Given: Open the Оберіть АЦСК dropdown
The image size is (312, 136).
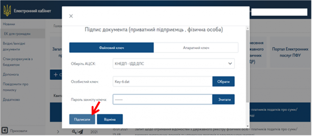Looking at the screenshot, I should click(173, 63).
